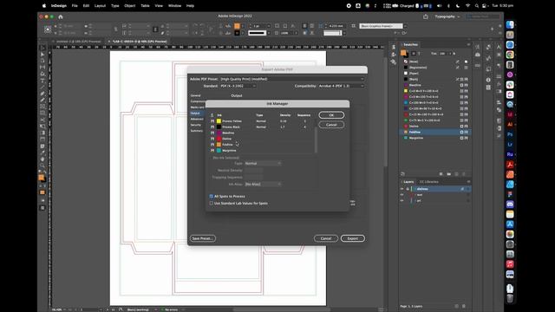Select the Pen tool in the toolbox

tap(42, 94)
